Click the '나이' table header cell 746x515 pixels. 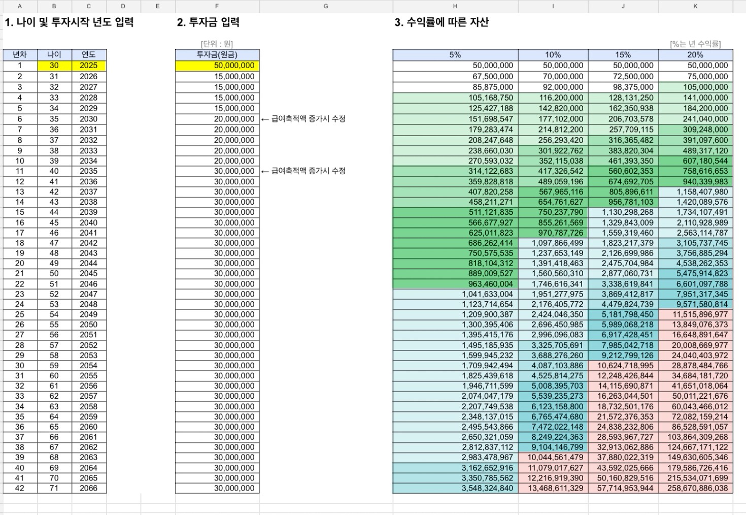[54, 55]
